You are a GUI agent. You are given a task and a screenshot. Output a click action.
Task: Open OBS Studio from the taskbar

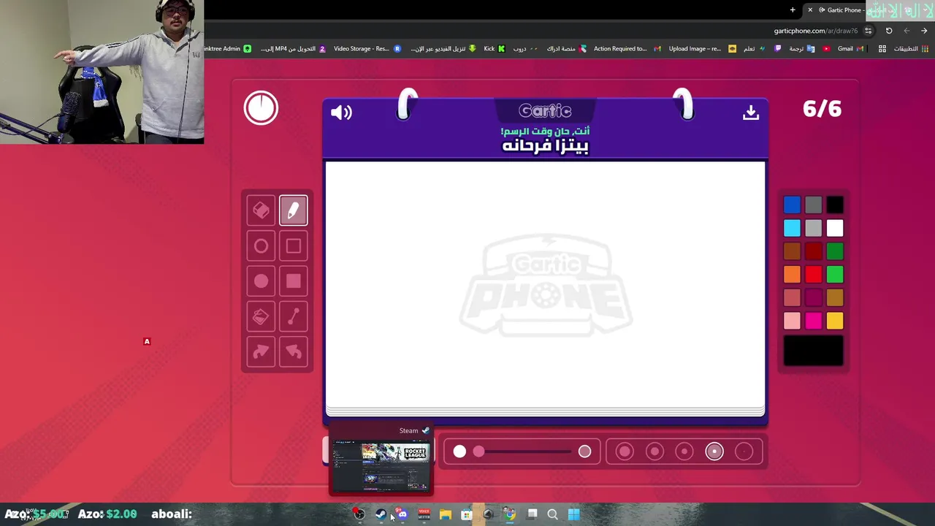[359, 514]
